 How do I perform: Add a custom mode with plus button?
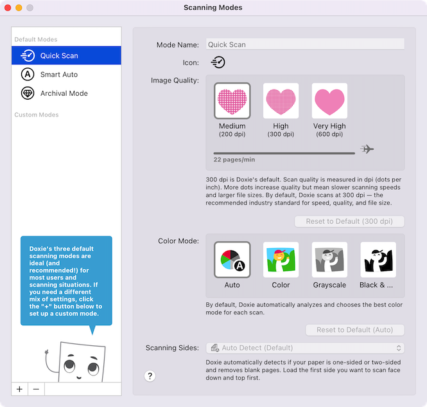(x=20, y=389)
